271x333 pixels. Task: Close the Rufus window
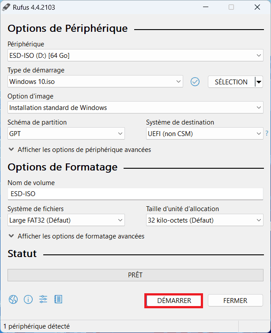[x=257, y=7]
